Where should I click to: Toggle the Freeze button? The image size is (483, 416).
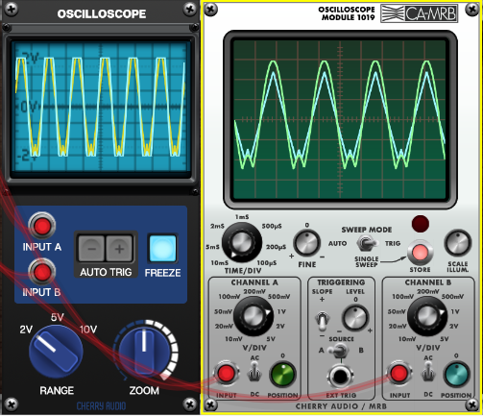coord(162,249)
